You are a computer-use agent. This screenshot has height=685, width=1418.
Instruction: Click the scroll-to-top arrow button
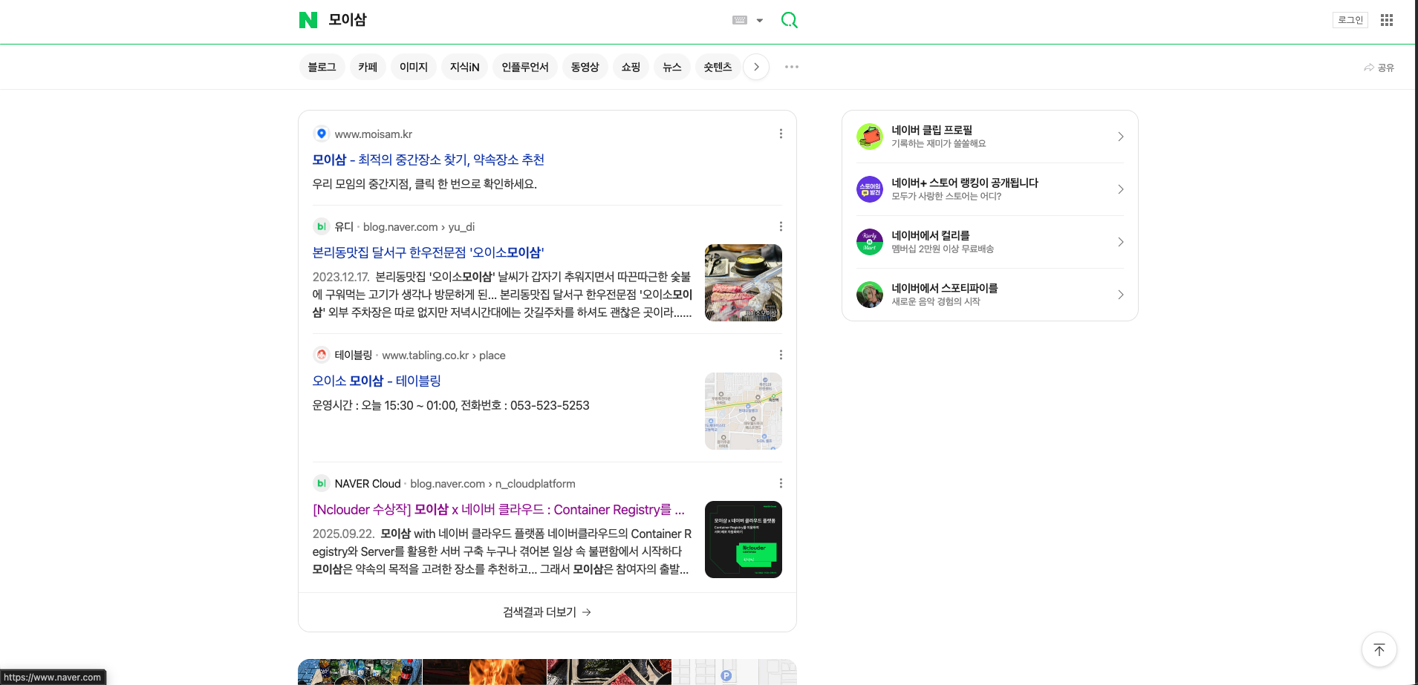pyautogui.click(x=1379, y=649)
